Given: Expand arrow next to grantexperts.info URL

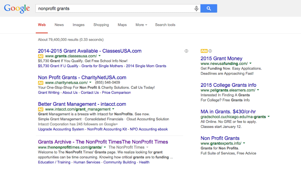Looking at the screenshot, I should pos(244,143).
